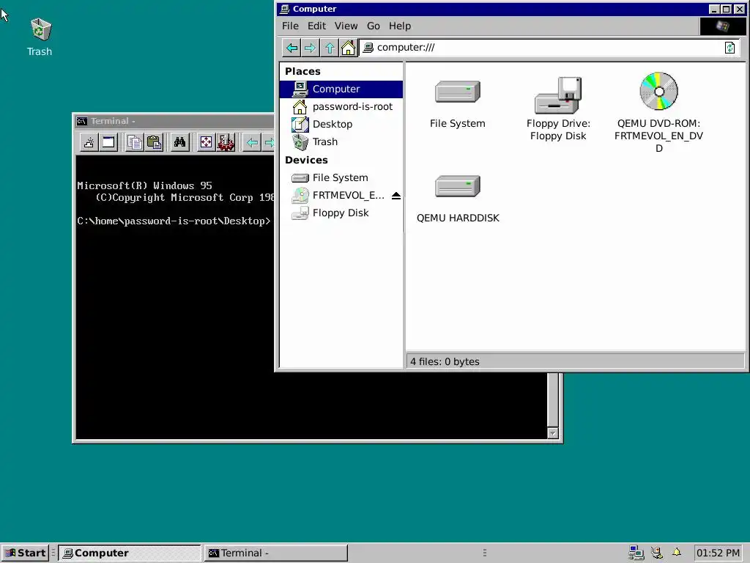Select the File System drive icon
Screen dimensions: 750x563
click(457, 92)
